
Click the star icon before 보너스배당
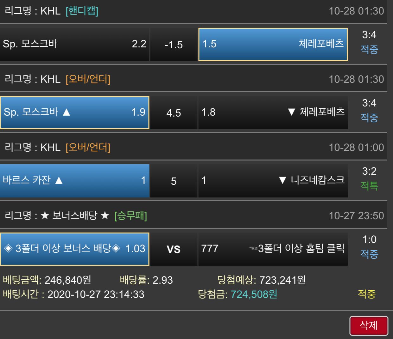(45, 216)
